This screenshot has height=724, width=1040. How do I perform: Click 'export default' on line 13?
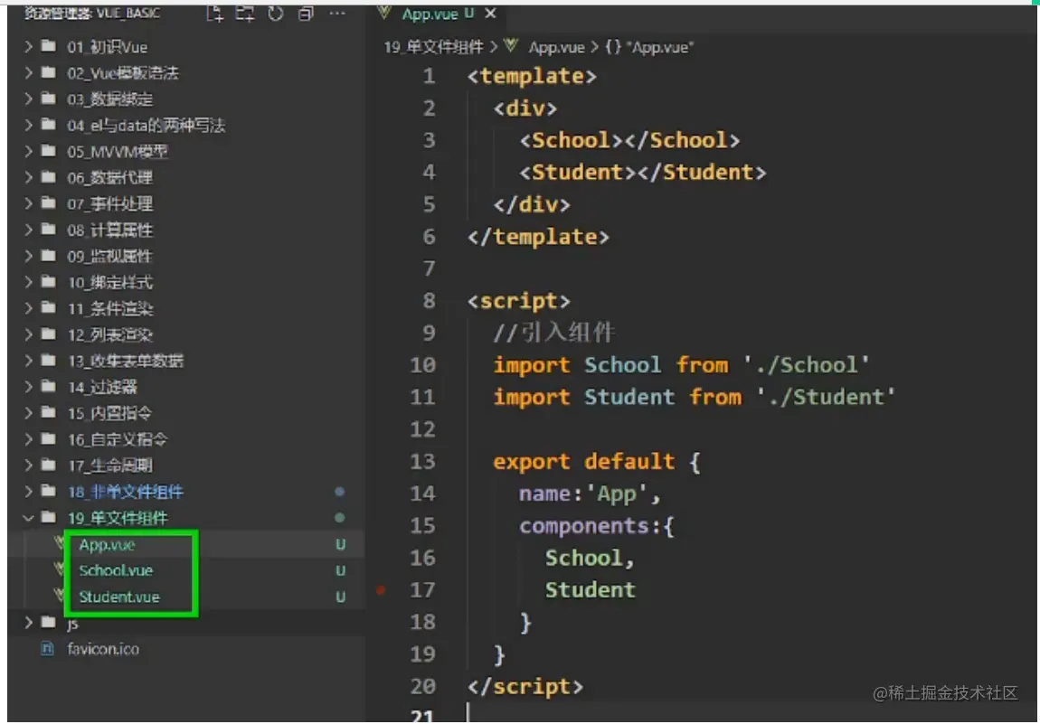[583, 462]
